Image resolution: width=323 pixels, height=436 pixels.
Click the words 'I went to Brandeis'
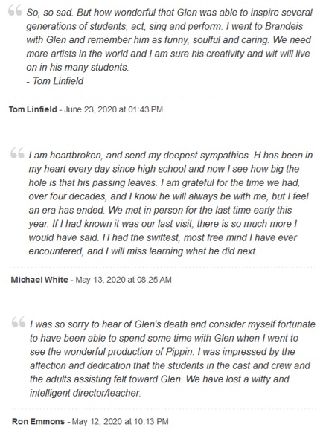tap(264, 26)
